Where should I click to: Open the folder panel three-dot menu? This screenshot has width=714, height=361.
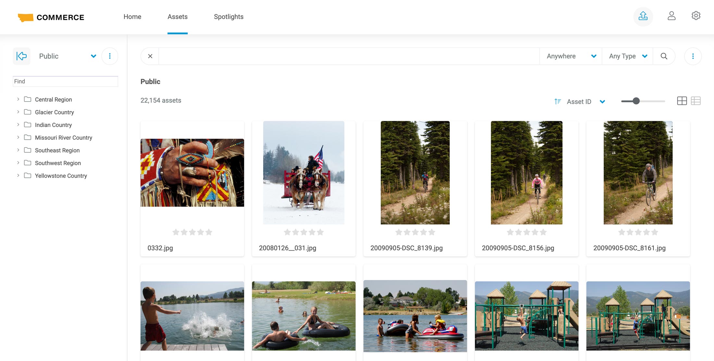click(x=110, y=56)
